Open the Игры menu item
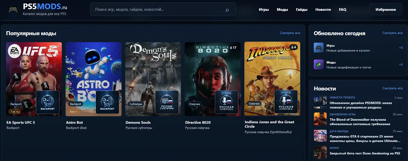408x161 pixels. 263,10
